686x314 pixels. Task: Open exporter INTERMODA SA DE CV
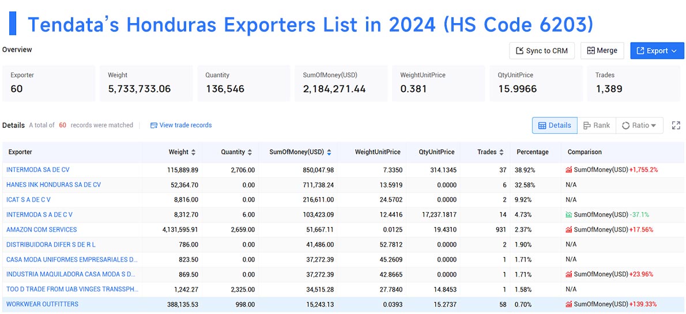(38, 170)
